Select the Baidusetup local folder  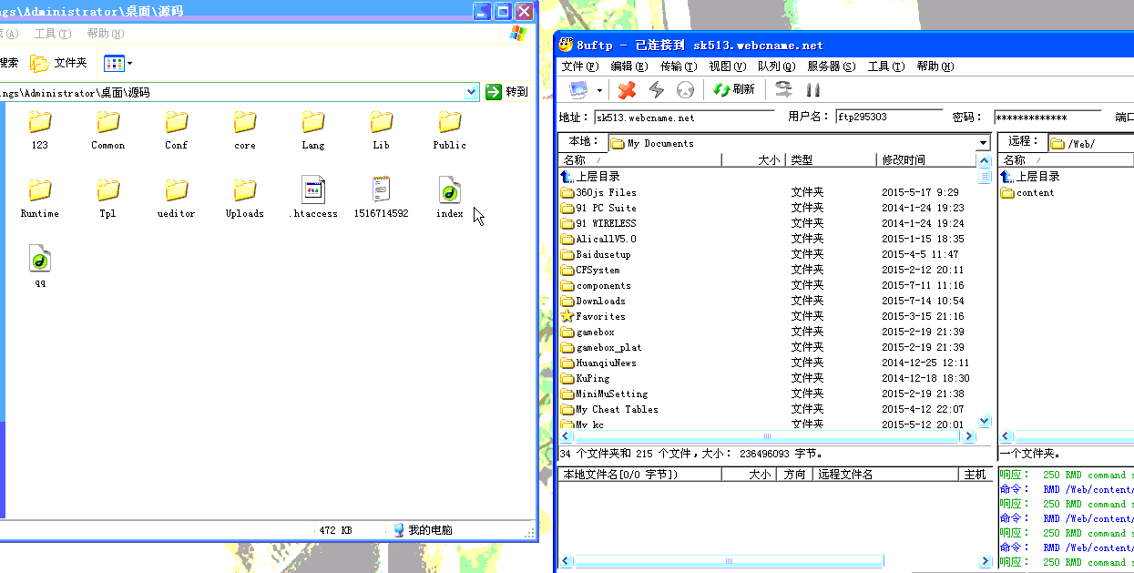click(596, 254)
